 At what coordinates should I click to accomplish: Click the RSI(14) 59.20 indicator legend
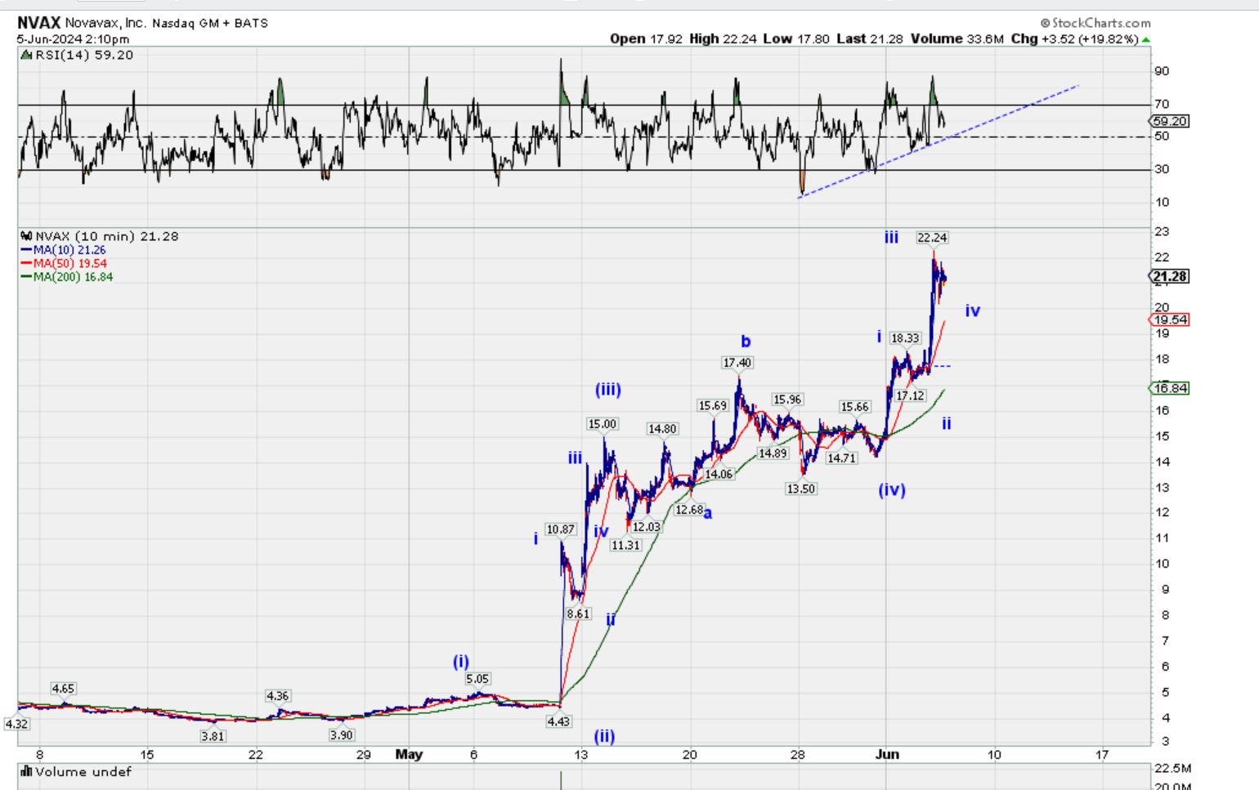pos(77,55)
